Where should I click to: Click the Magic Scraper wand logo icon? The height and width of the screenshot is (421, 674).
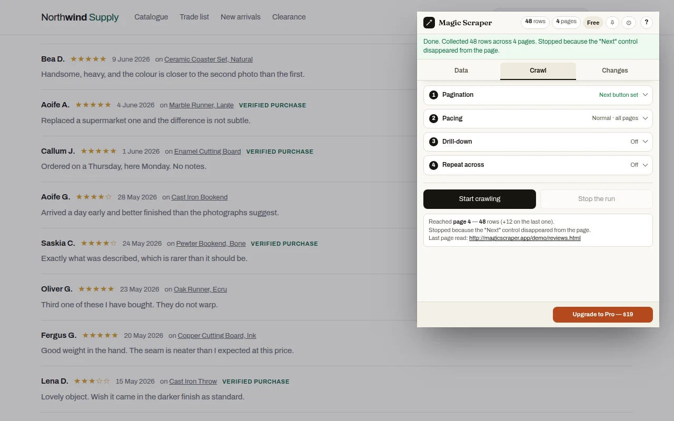coord(429,23)
